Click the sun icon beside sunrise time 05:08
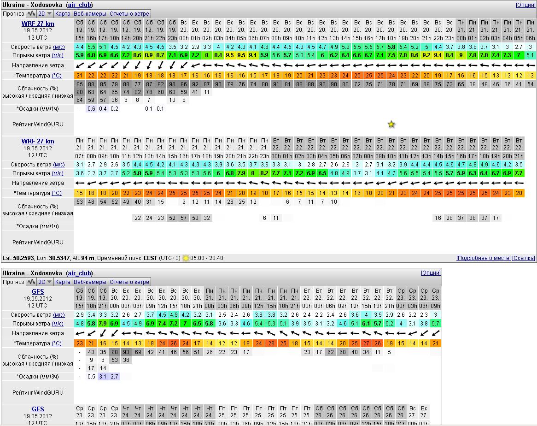This screenshot has width=537, height=426. click(186, 258)
